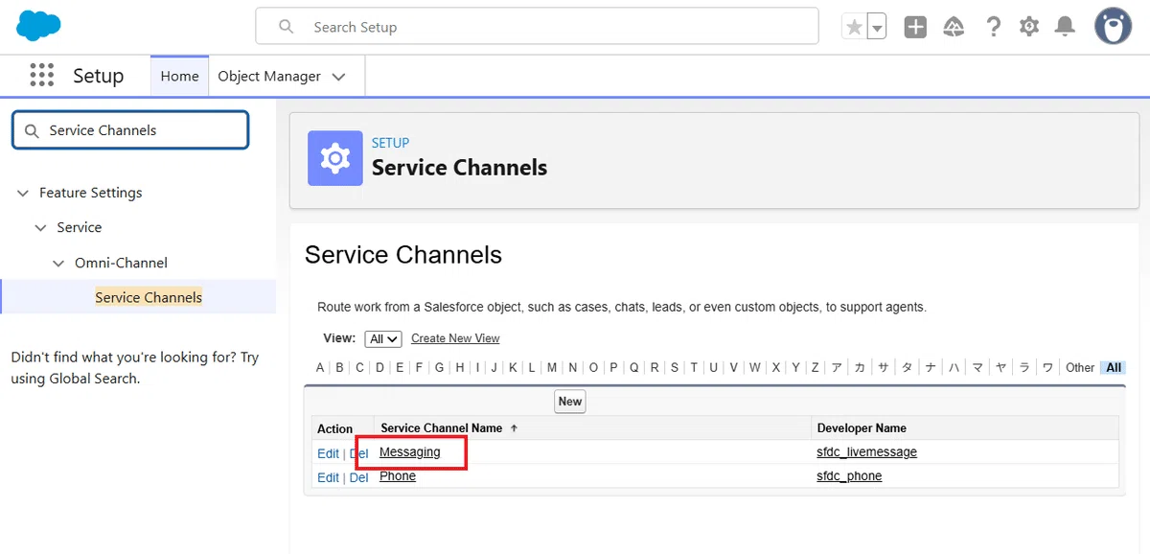Filter the list by letter W
This screenshot has width=1150, height=554.
(x=755, y=367)
